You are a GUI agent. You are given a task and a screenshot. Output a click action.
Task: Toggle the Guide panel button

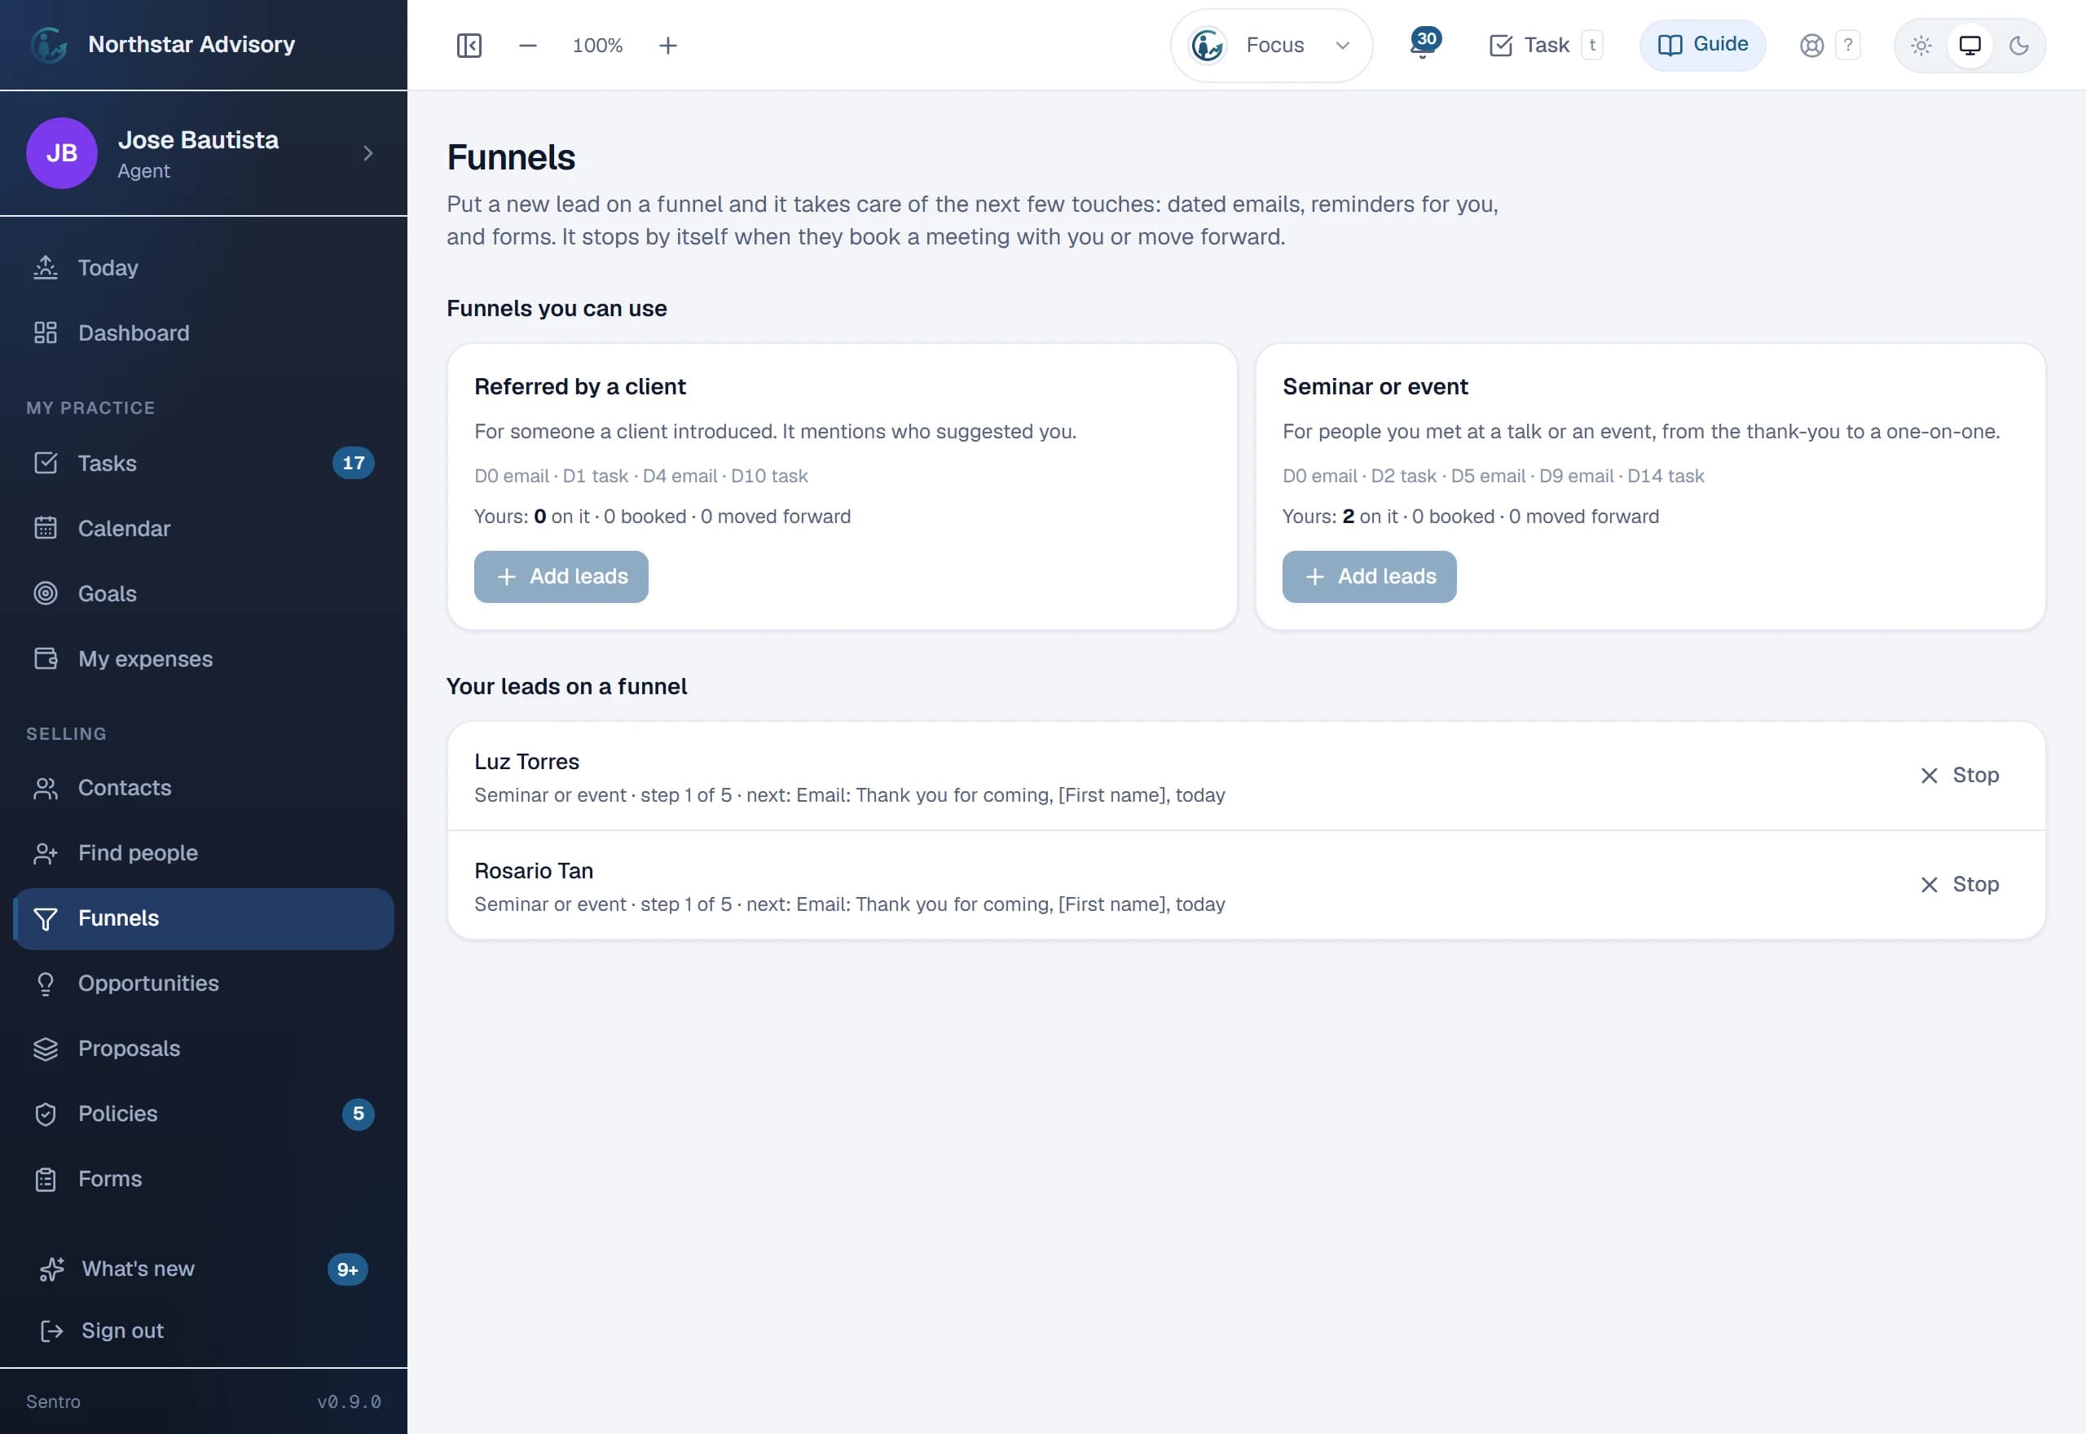click(x=1702, y=45)
